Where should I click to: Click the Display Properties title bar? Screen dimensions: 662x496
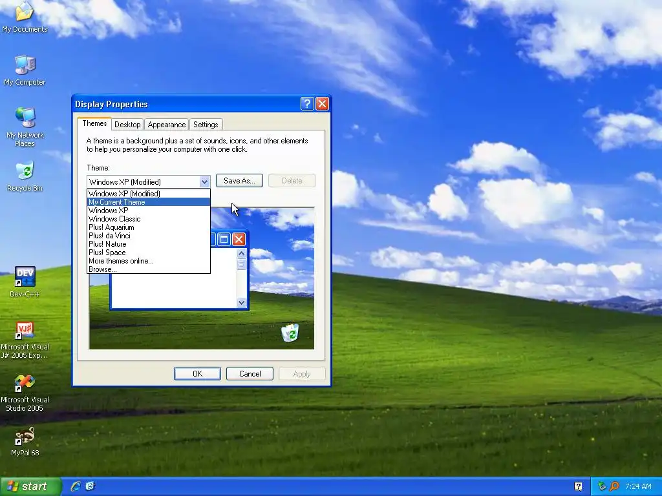tap(186, 104)
